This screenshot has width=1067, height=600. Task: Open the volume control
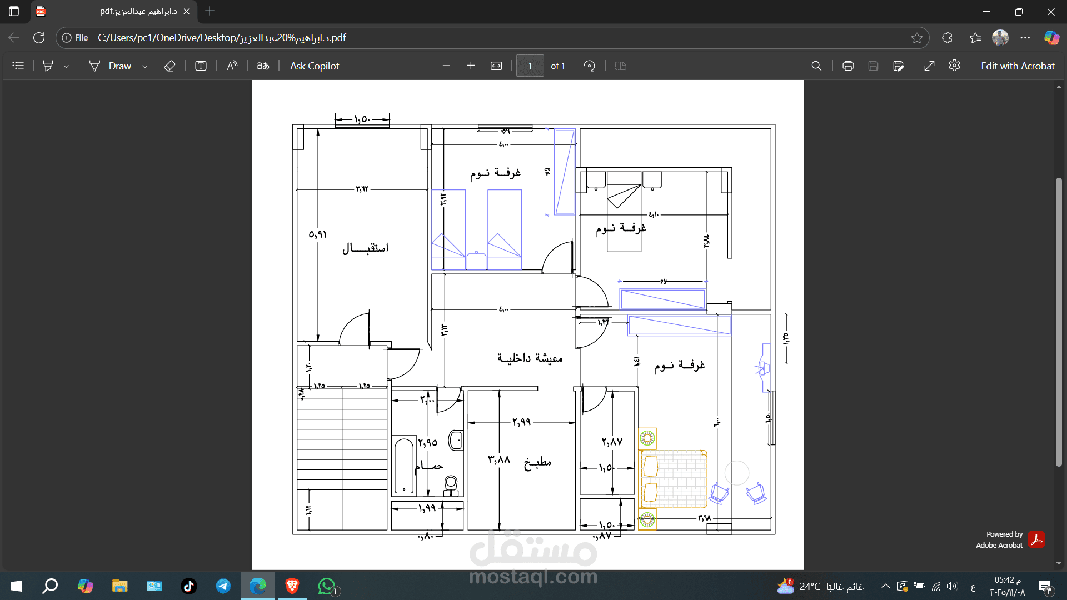(953, 586)
